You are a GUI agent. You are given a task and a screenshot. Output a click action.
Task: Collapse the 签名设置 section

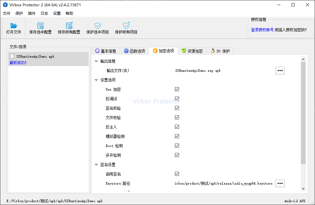(96, 165)
